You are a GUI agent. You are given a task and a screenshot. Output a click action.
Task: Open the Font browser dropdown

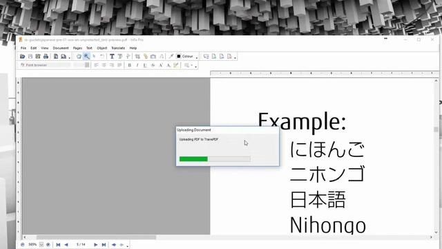click(87, 65)
